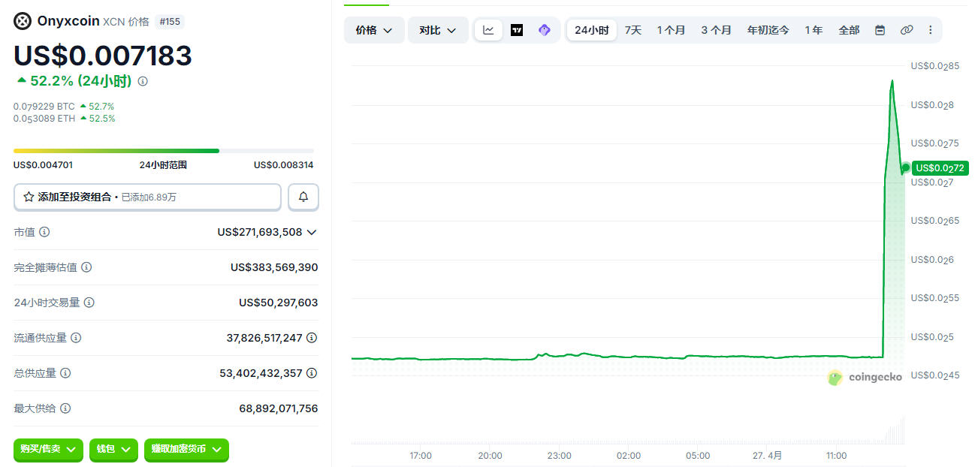Click the US$50,297,603 volume value
978x467 pixels.
[x=279, y=303]
